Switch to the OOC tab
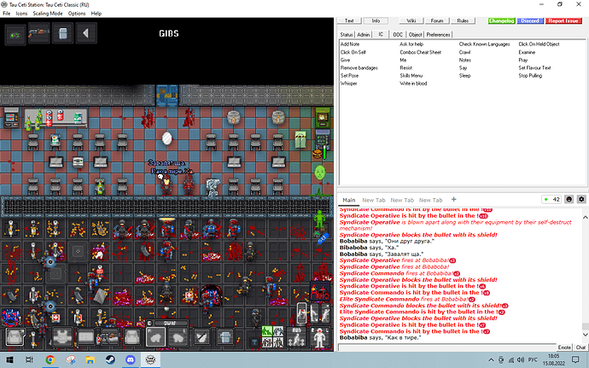 (x=398, y=35)
